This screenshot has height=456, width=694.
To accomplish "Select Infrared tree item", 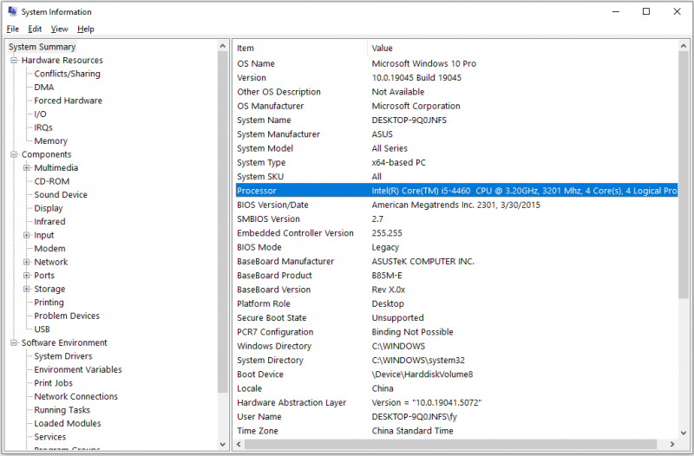I will (49, 222).
